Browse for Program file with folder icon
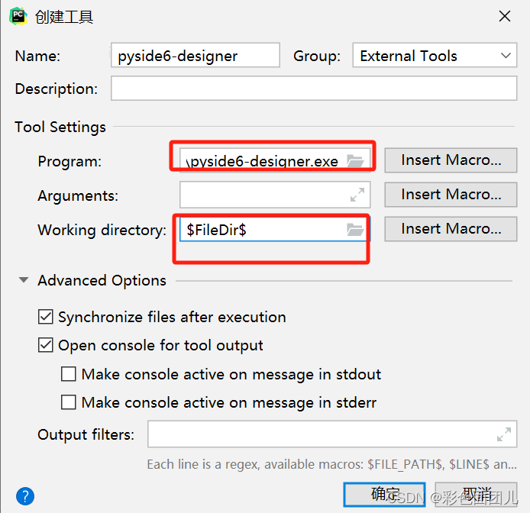 tap(355, 161)
